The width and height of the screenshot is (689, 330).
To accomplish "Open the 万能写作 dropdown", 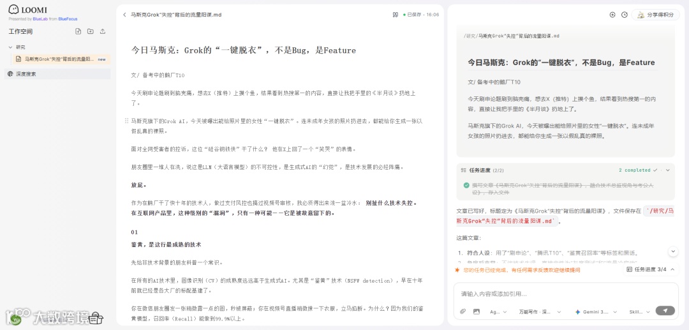I will click(540, 311).
